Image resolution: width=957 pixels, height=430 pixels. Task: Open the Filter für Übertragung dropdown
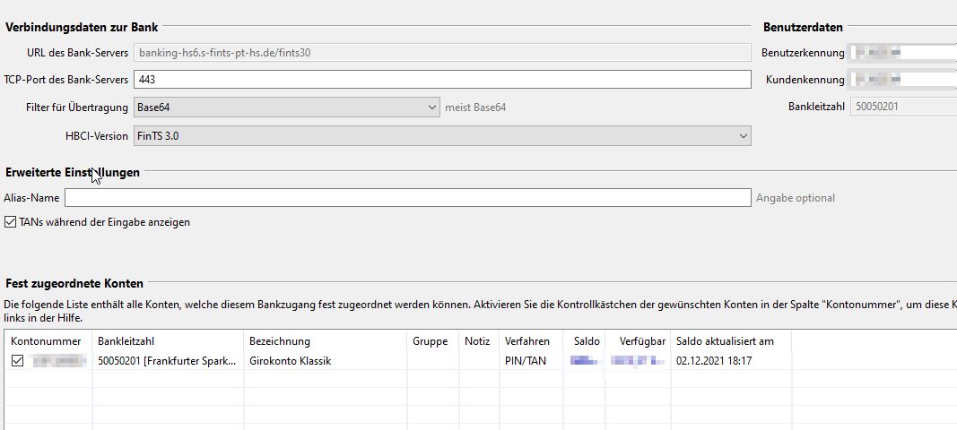pos(286,107)
